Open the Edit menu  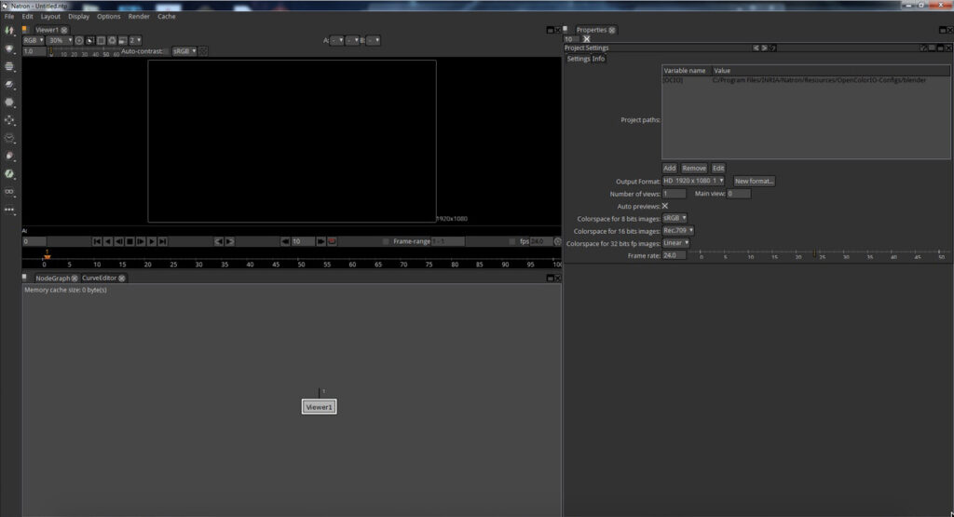[x=27, y=17]
